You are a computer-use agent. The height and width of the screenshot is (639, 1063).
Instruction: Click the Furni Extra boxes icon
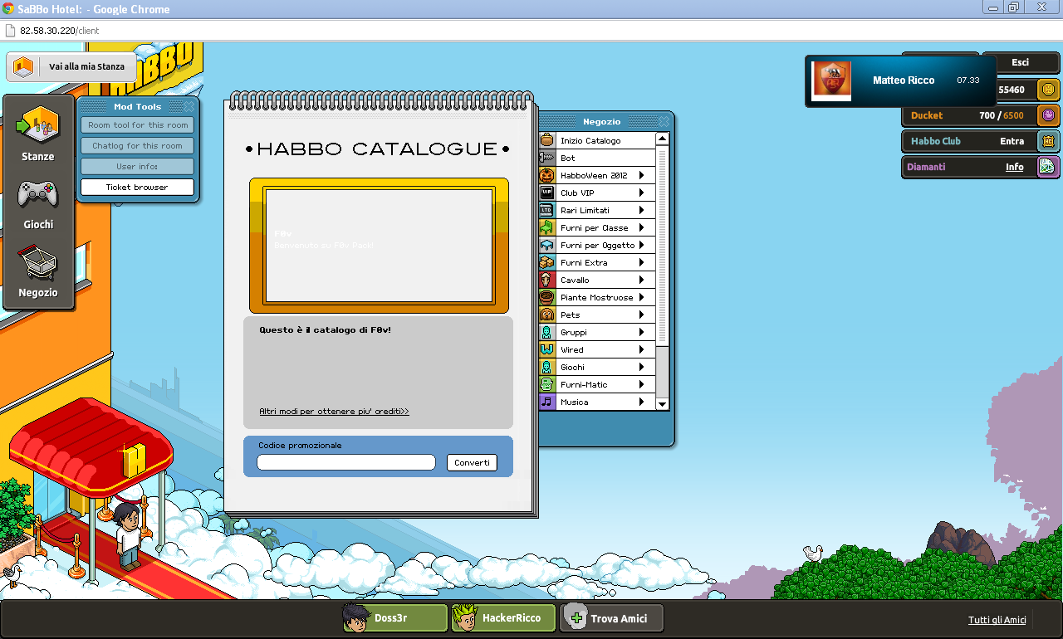pyautogui.click(x=546, y=262)
